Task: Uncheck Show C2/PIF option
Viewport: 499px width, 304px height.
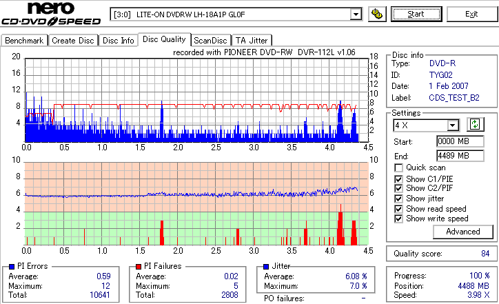Action: point(398,188)
